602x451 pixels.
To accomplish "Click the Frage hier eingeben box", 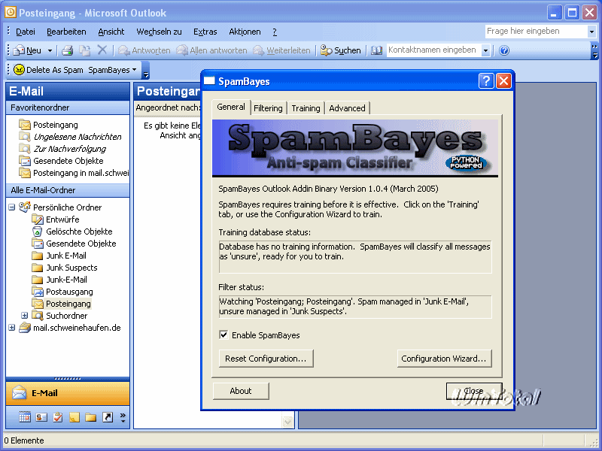I will point(536,31).
